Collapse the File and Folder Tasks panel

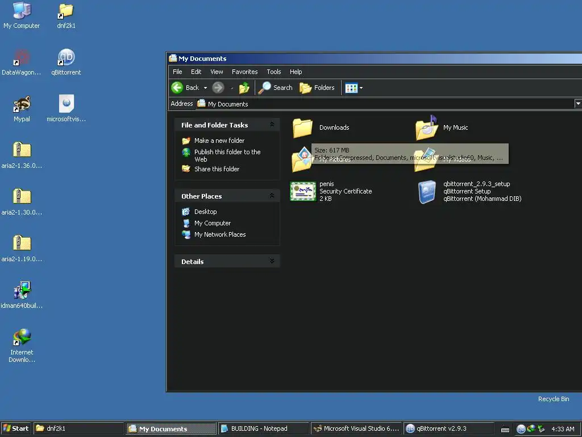coord(272,125)
